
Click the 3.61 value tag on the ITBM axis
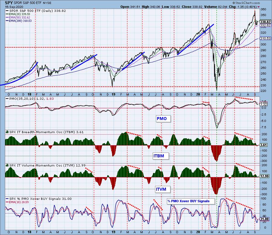click(x=264, y=145)
